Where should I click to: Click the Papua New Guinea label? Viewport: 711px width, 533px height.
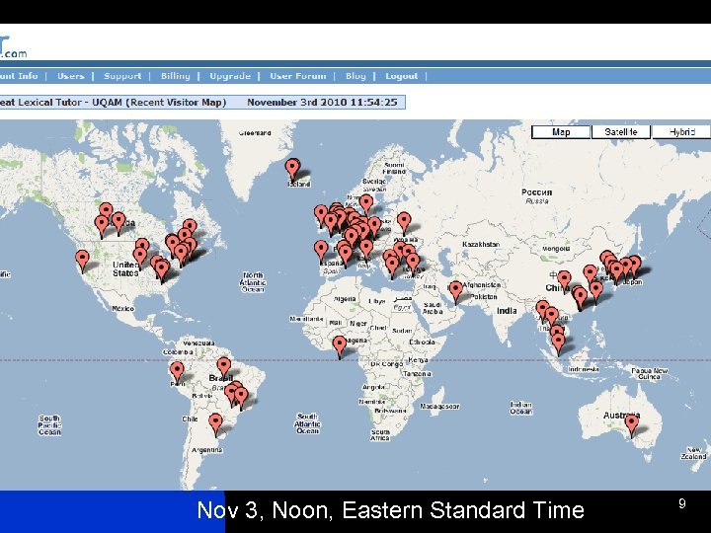point(650,374)
